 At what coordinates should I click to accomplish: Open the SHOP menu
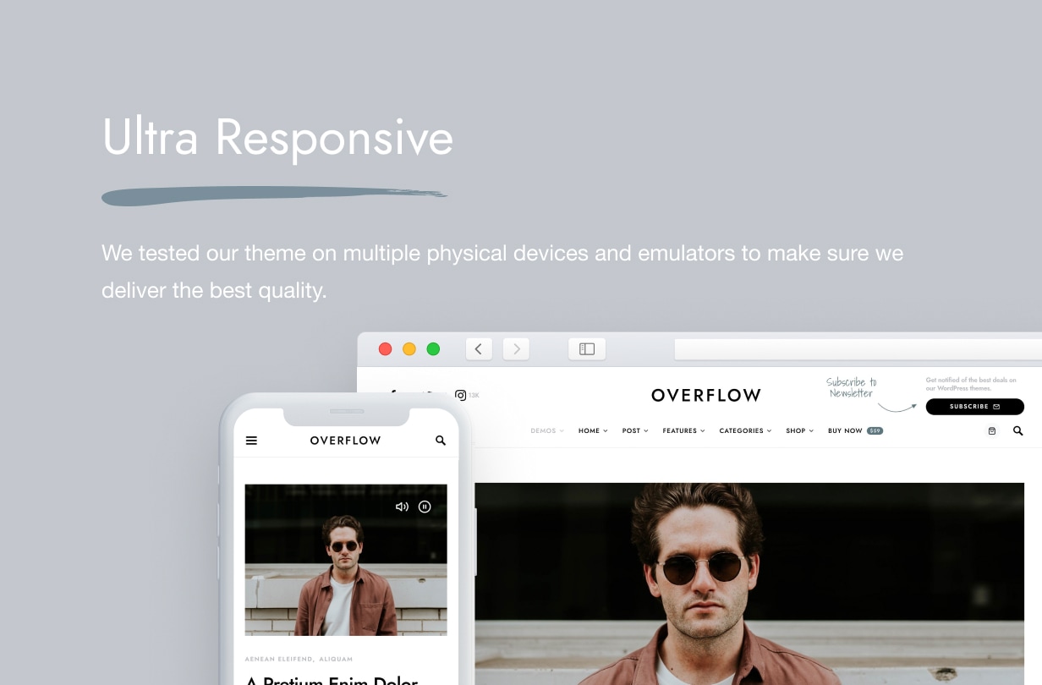pyautogui.click(x=798, y=430)
